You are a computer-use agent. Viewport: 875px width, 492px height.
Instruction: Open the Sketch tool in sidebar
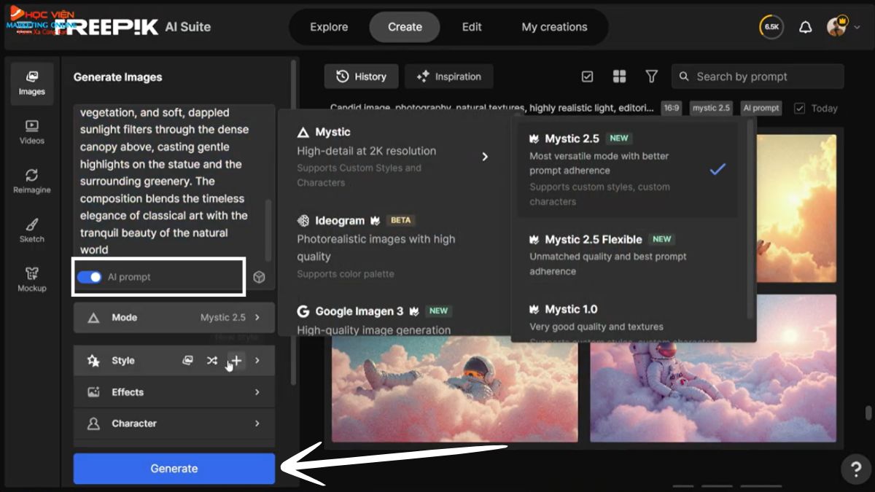click(x=32, y=230)
